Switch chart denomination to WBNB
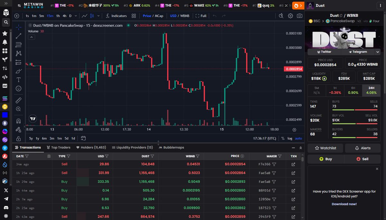 (x=185, y=16)
